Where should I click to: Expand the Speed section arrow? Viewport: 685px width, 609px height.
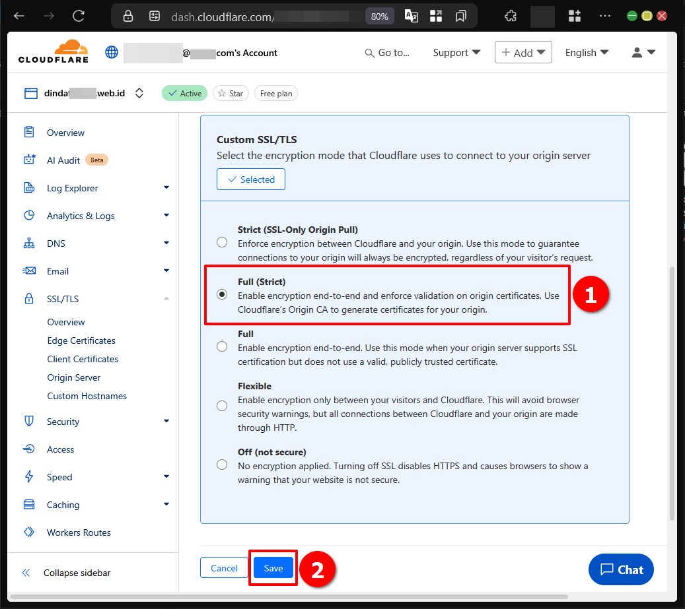pos(166,476)
